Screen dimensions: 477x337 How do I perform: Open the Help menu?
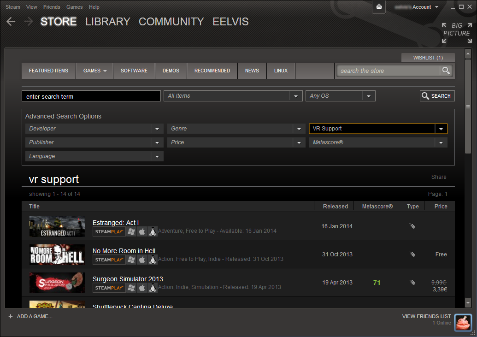point(94,7)
